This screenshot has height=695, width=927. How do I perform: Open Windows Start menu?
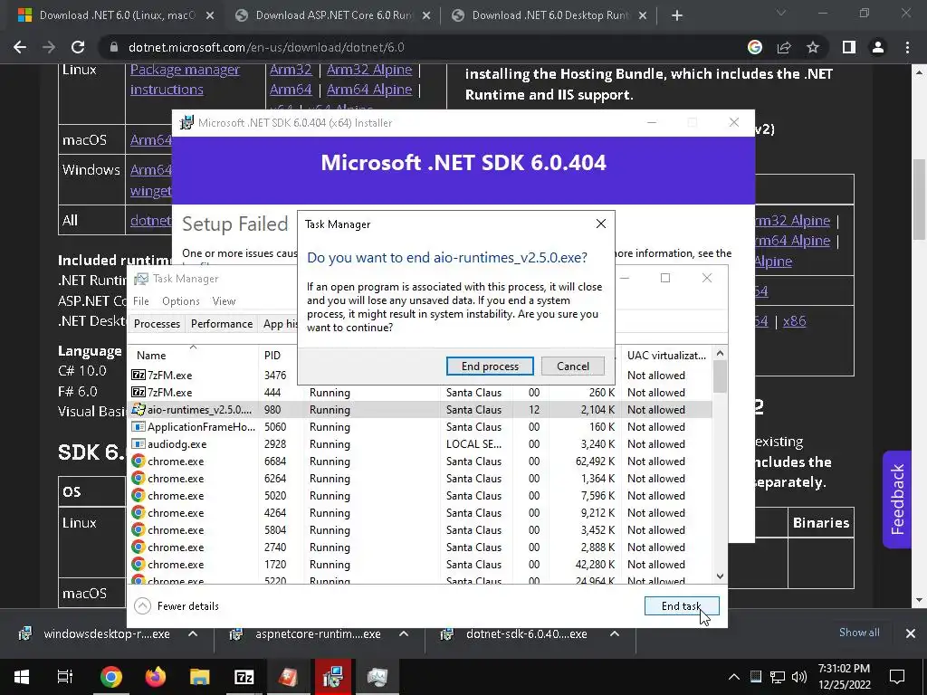22,677
